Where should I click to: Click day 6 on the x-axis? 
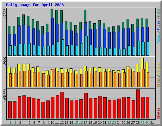(34, 123)
